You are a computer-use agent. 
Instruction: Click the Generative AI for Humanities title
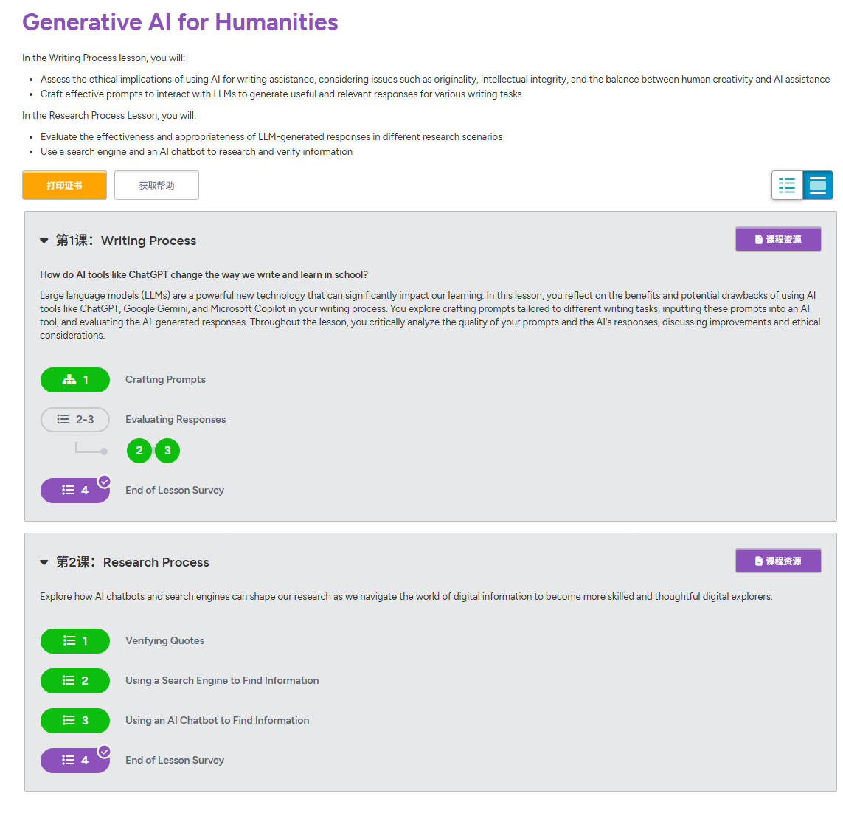click(x=180, y=23)
